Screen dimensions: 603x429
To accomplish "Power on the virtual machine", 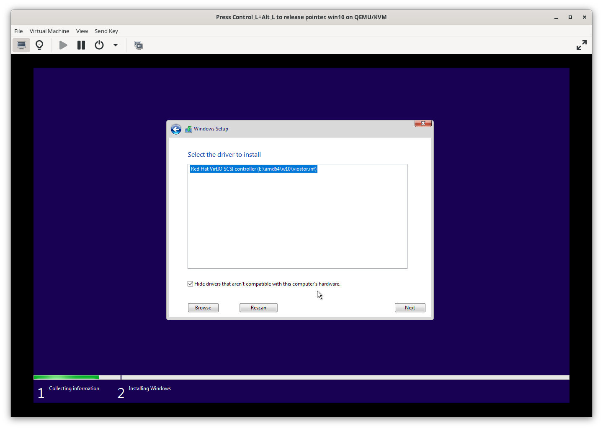I will tap(63, 45).
